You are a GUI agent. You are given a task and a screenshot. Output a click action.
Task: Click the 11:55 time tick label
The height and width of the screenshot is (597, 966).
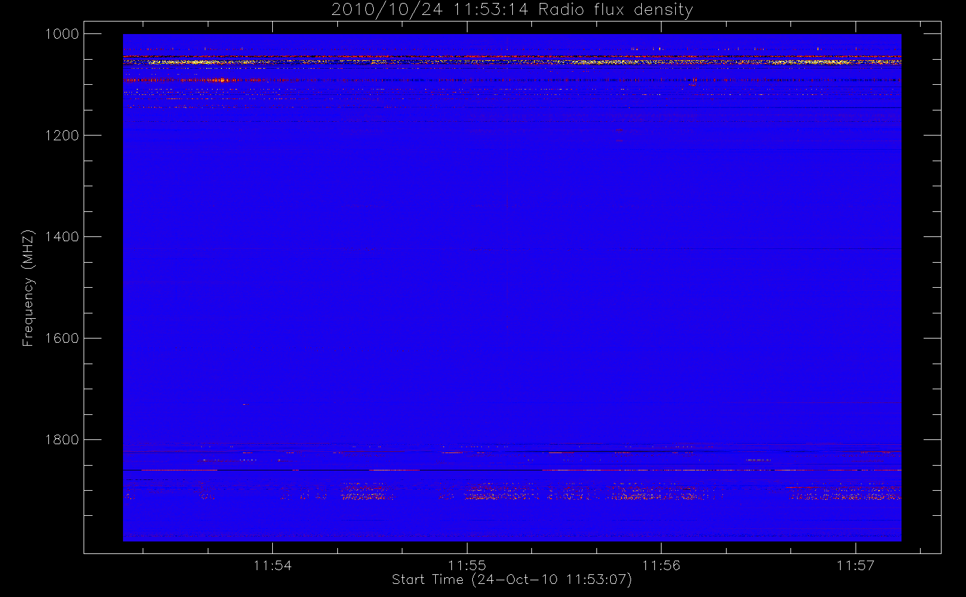pos(467,565)
